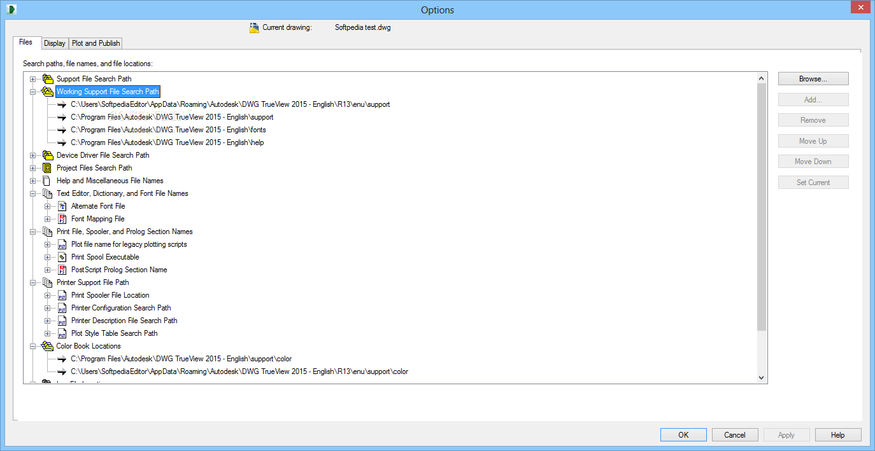Click the Print Spooler File Location icon
The image size is (875, 451).
pos(62,295)
